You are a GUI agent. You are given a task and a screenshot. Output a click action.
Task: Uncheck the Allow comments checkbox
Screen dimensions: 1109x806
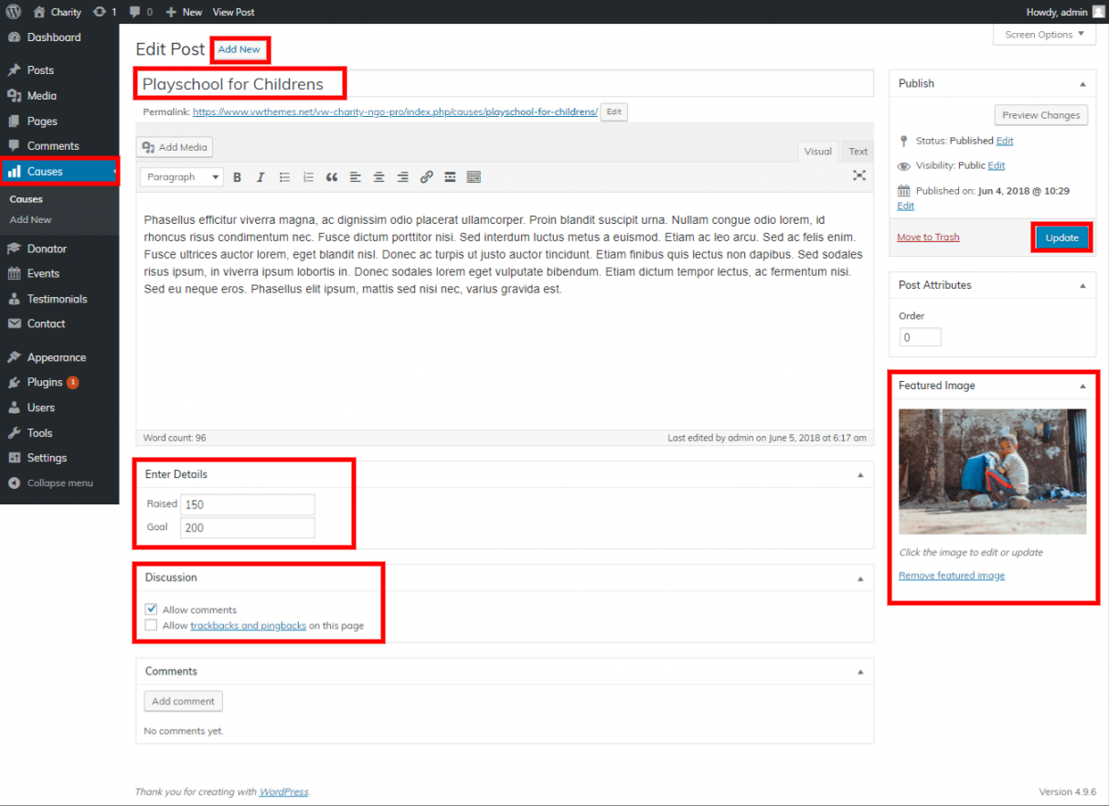click(151, 610)
